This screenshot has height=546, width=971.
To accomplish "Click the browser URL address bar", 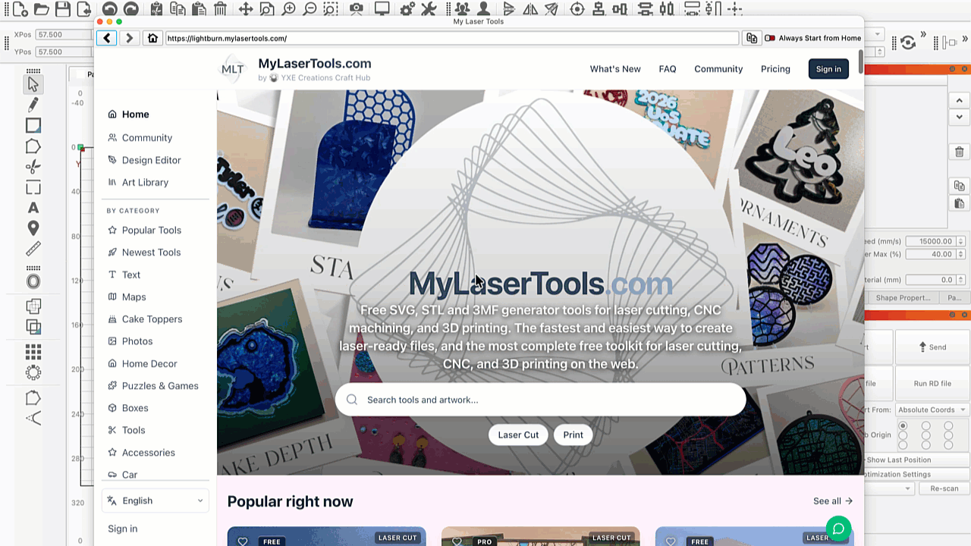I will click(x=452, y=38).
